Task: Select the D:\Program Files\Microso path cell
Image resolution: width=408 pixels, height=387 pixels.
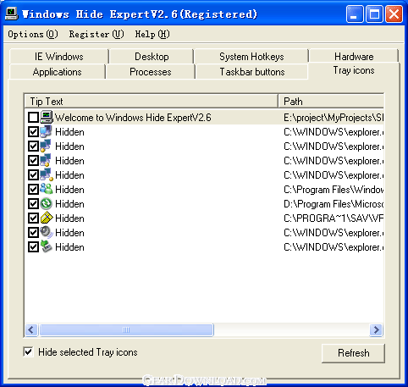Action: [x=334, y=204]
